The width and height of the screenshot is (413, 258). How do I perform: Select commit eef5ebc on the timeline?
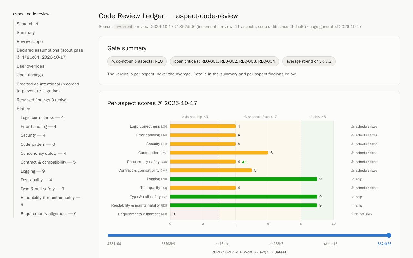tap(222, 244)
